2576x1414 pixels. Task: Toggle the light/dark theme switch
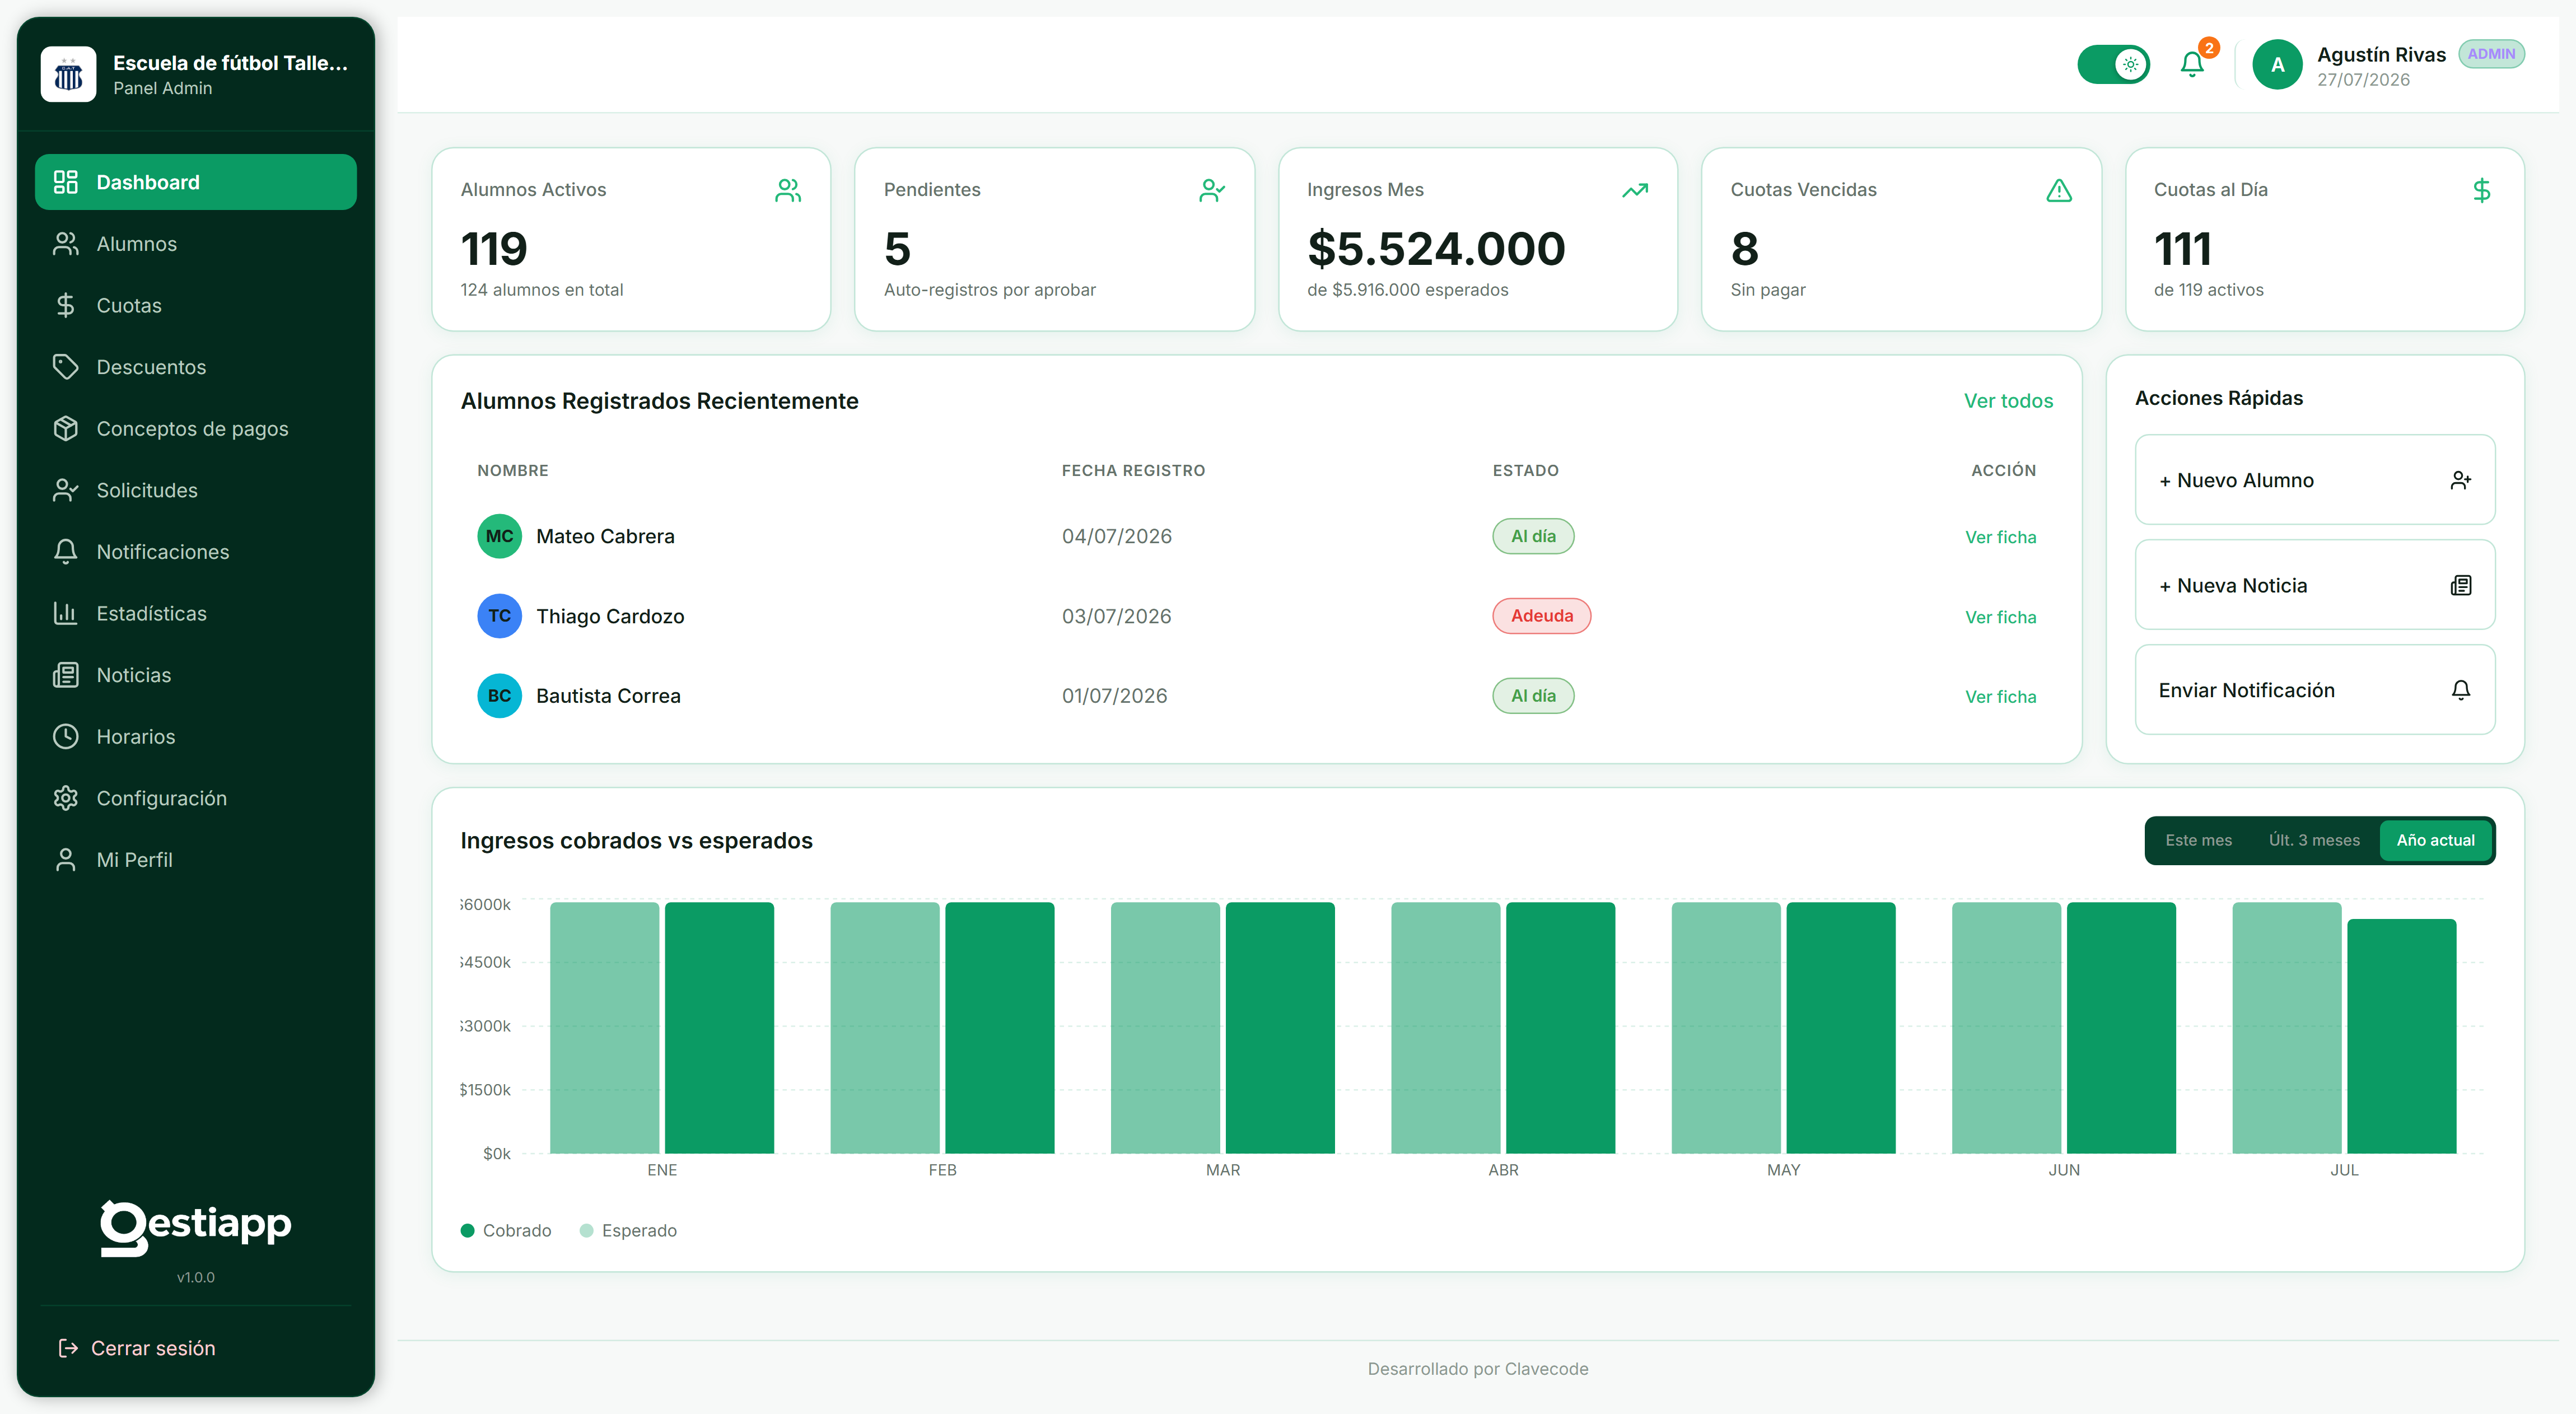[2113, 65]
